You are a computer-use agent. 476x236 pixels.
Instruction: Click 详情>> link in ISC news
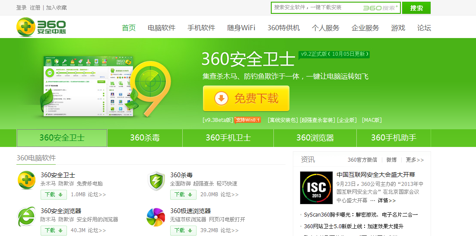coord(387,201)
